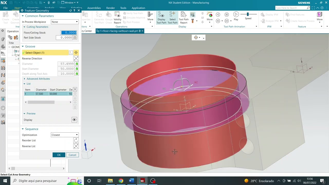Toggle Part Side Stock lock

tap(75, 38)
